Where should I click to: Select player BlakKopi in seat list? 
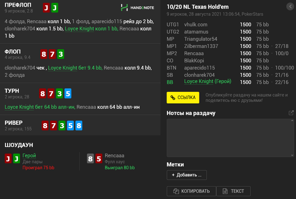(194, 61)
